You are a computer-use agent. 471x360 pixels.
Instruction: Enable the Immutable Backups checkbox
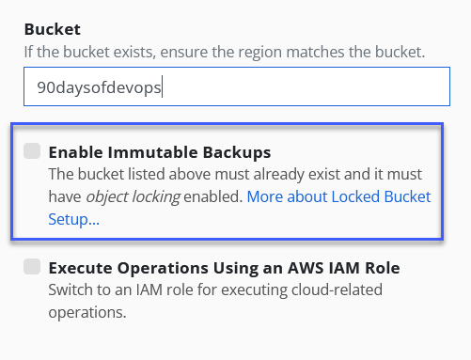(x=32, y=151)
